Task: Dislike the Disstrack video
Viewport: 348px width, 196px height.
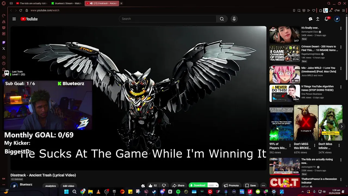Action: [164, 185]
